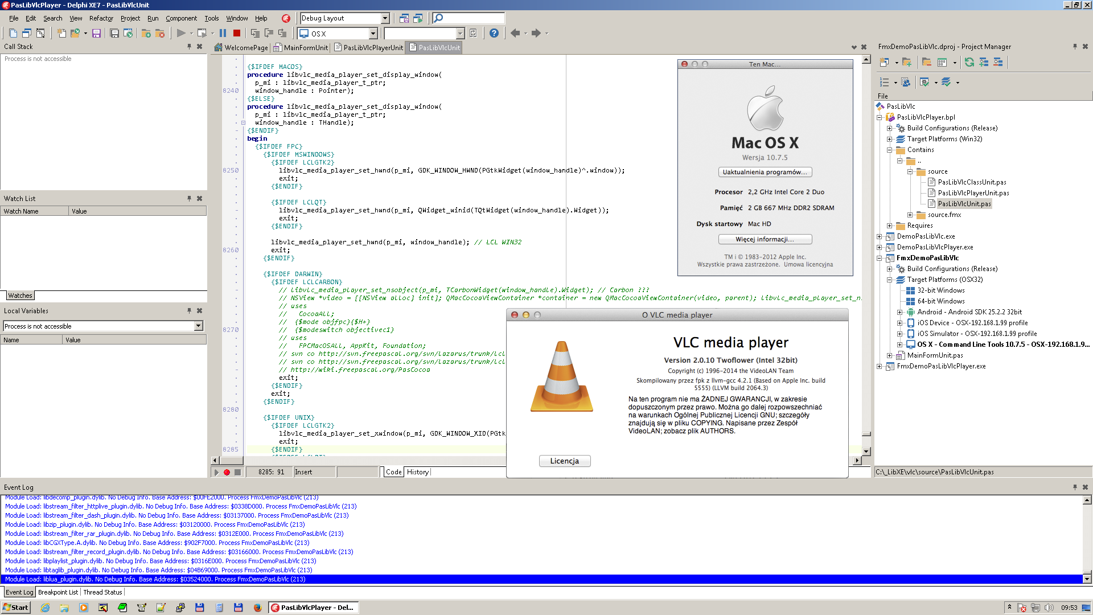Click the Breakpoint List tab
Viewport: 1093px width, 615px height.
coord(56,592)
